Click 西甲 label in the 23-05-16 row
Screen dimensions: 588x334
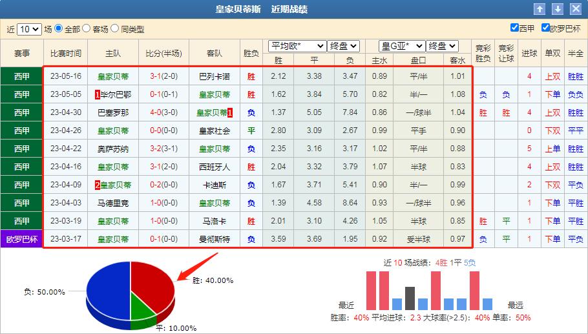[x=22, y=76]
